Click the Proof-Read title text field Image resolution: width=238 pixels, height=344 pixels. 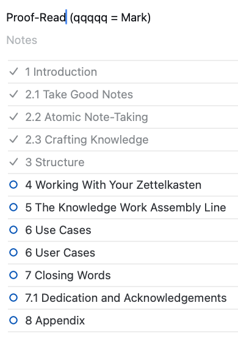point(79,18)
